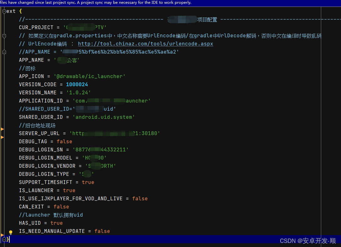This screenshot has width=341, height=247.
Task: Click the second orange gutter arrow below SERVER_UP_URL
Action: [2, 137]
